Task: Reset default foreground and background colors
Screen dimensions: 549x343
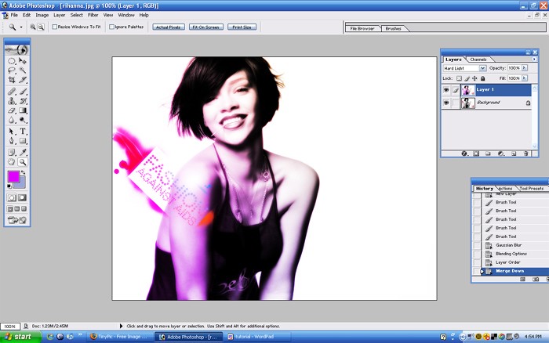Action: (x=9, y=186)
